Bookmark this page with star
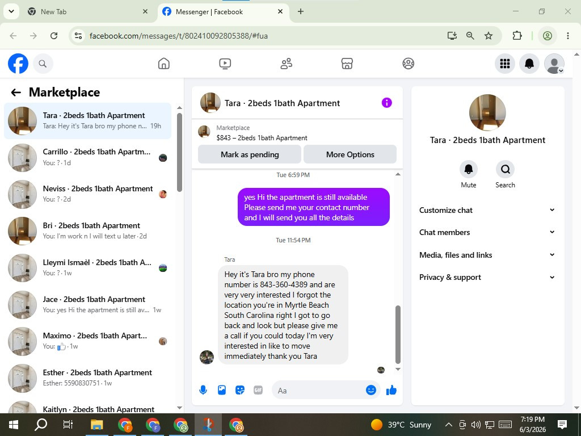Image resolution: width=581 pixels, height=436 pixels. 489,36
